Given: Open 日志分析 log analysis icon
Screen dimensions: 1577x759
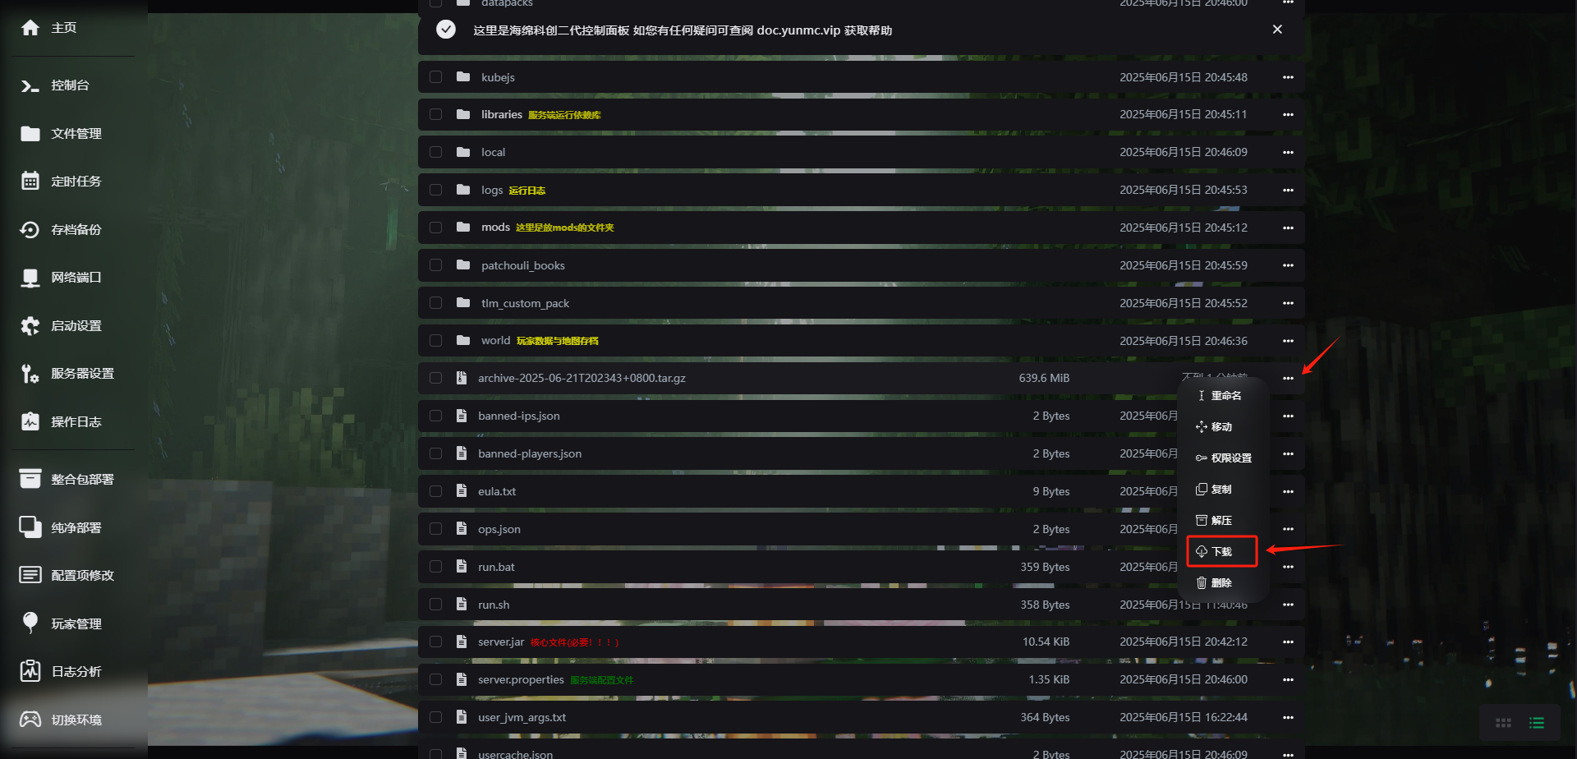Looking at the screenshot, I should pos(30,671).
